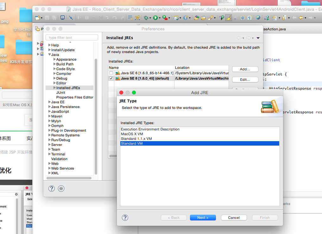Select the Java SE 6 JRE row

168,73
